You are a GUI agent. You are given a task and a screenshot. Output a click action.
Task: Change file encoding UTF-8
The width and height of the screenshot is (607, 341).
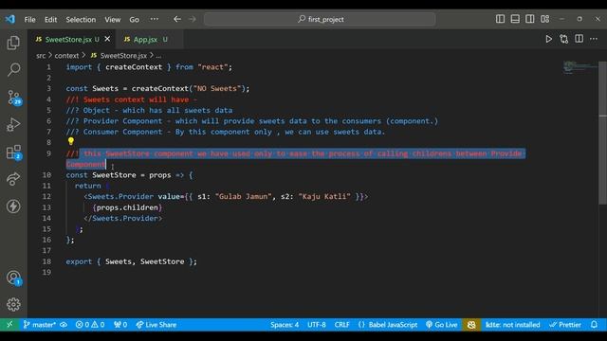click(317, 325)
